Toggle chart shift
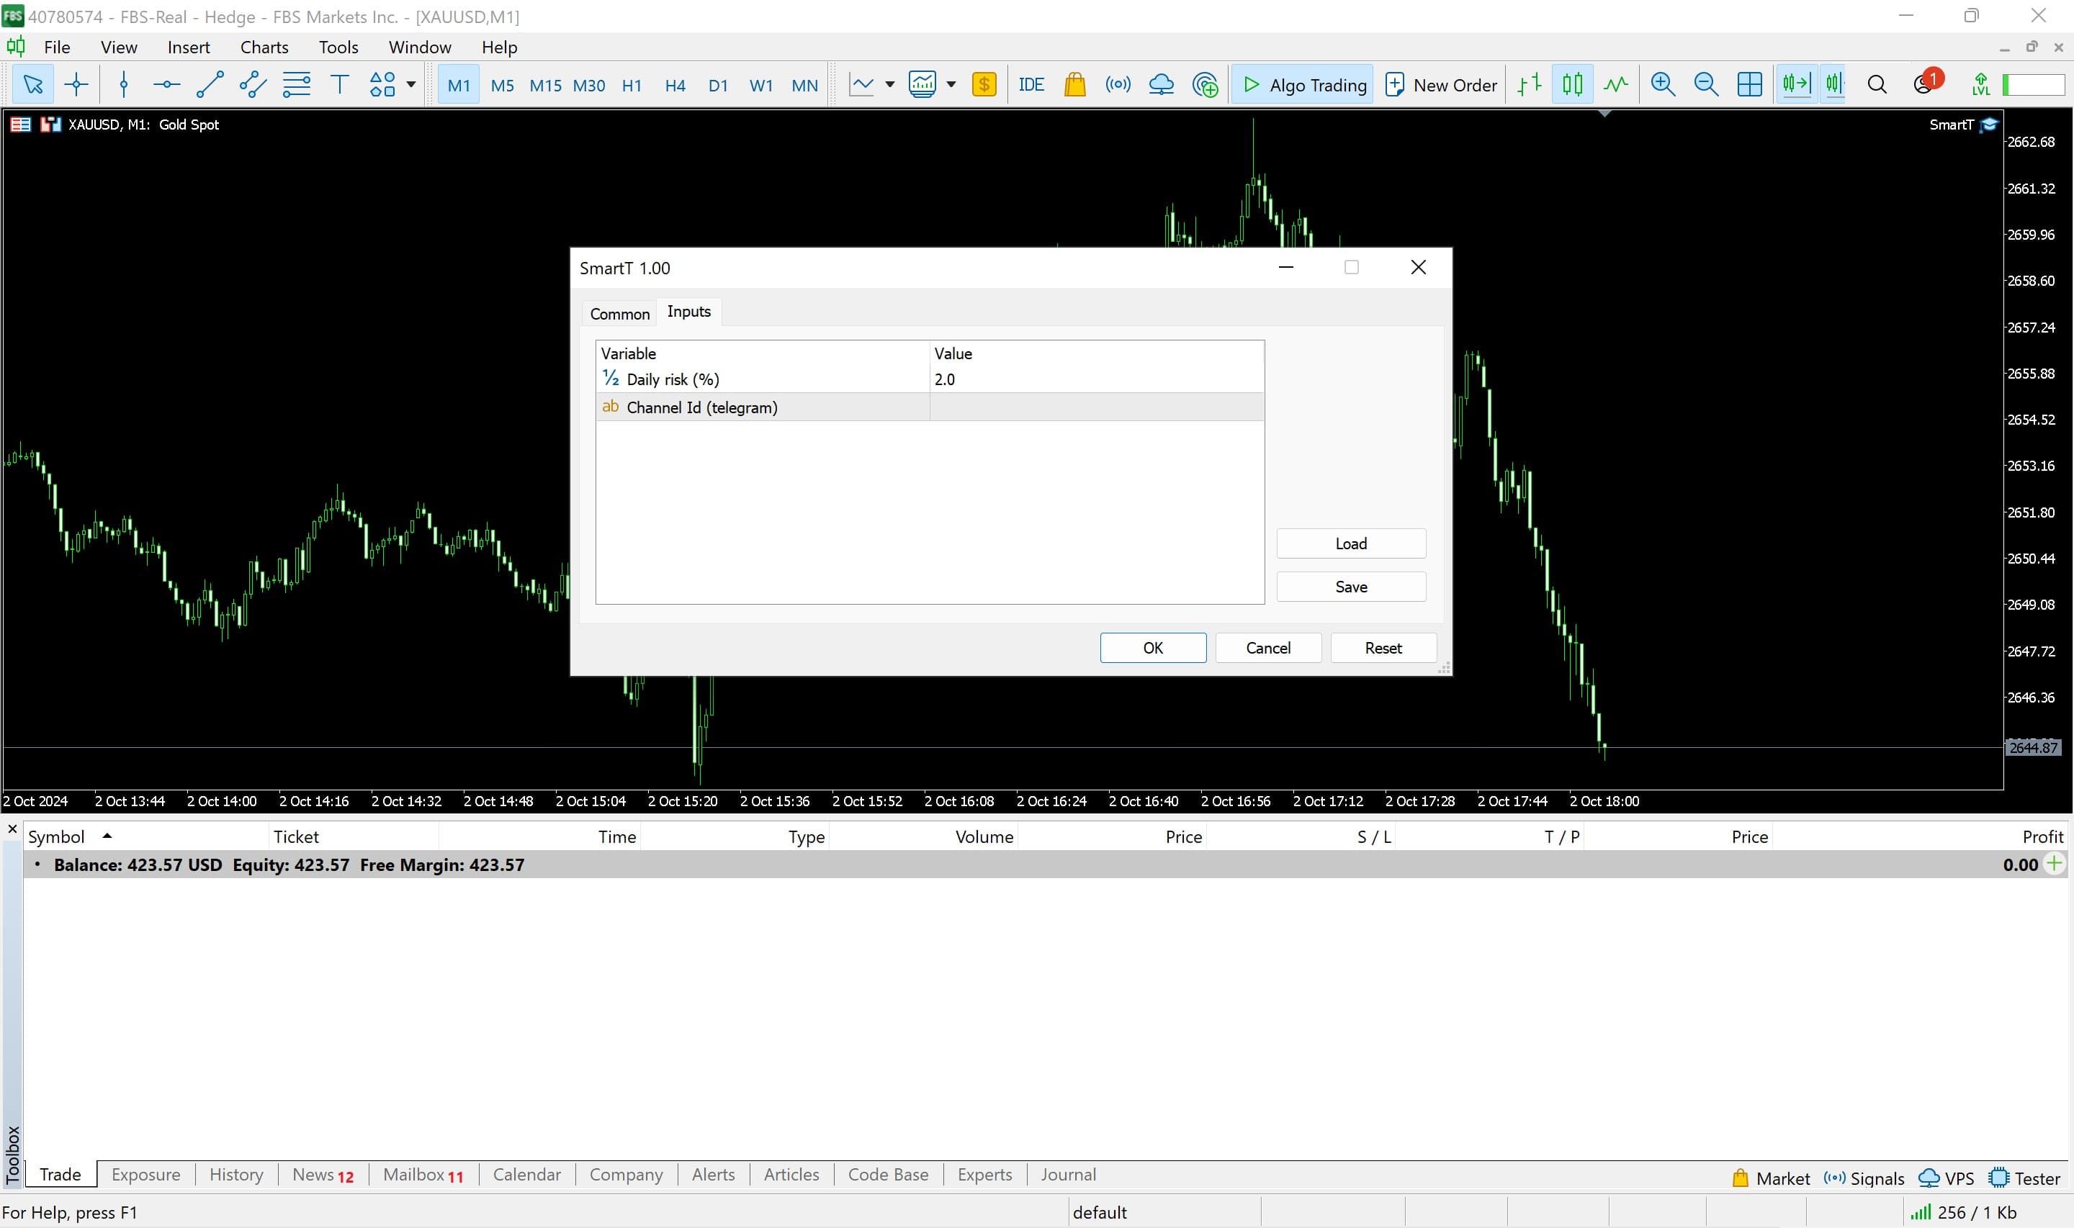Screen dimensions: 2074x1228 point(1835,84)
